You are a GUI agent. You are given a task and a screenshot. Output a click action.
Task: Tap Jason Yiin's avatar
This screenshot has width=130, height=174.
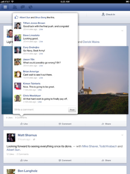(18, 62)
